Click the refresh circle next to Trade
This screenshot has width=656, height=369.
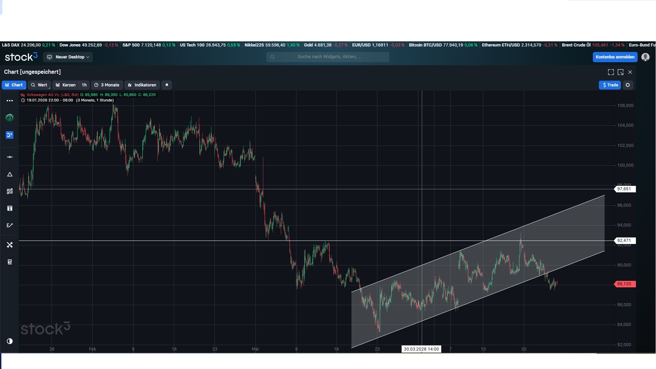[x=628, y=85]
